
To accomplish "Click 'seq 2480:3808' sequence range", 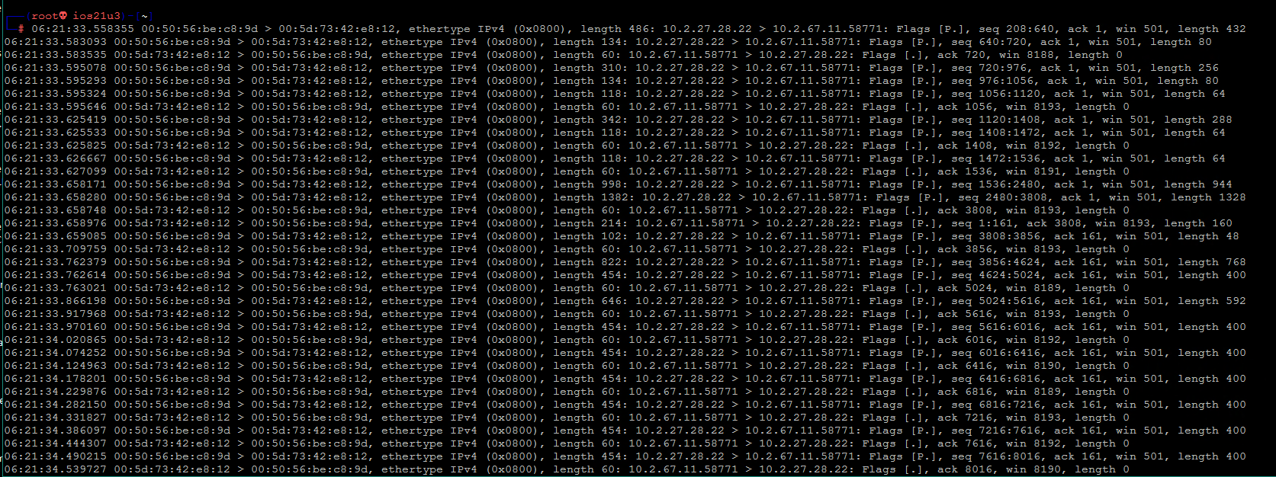I will pyautogui.click(x=1002, y=197).
